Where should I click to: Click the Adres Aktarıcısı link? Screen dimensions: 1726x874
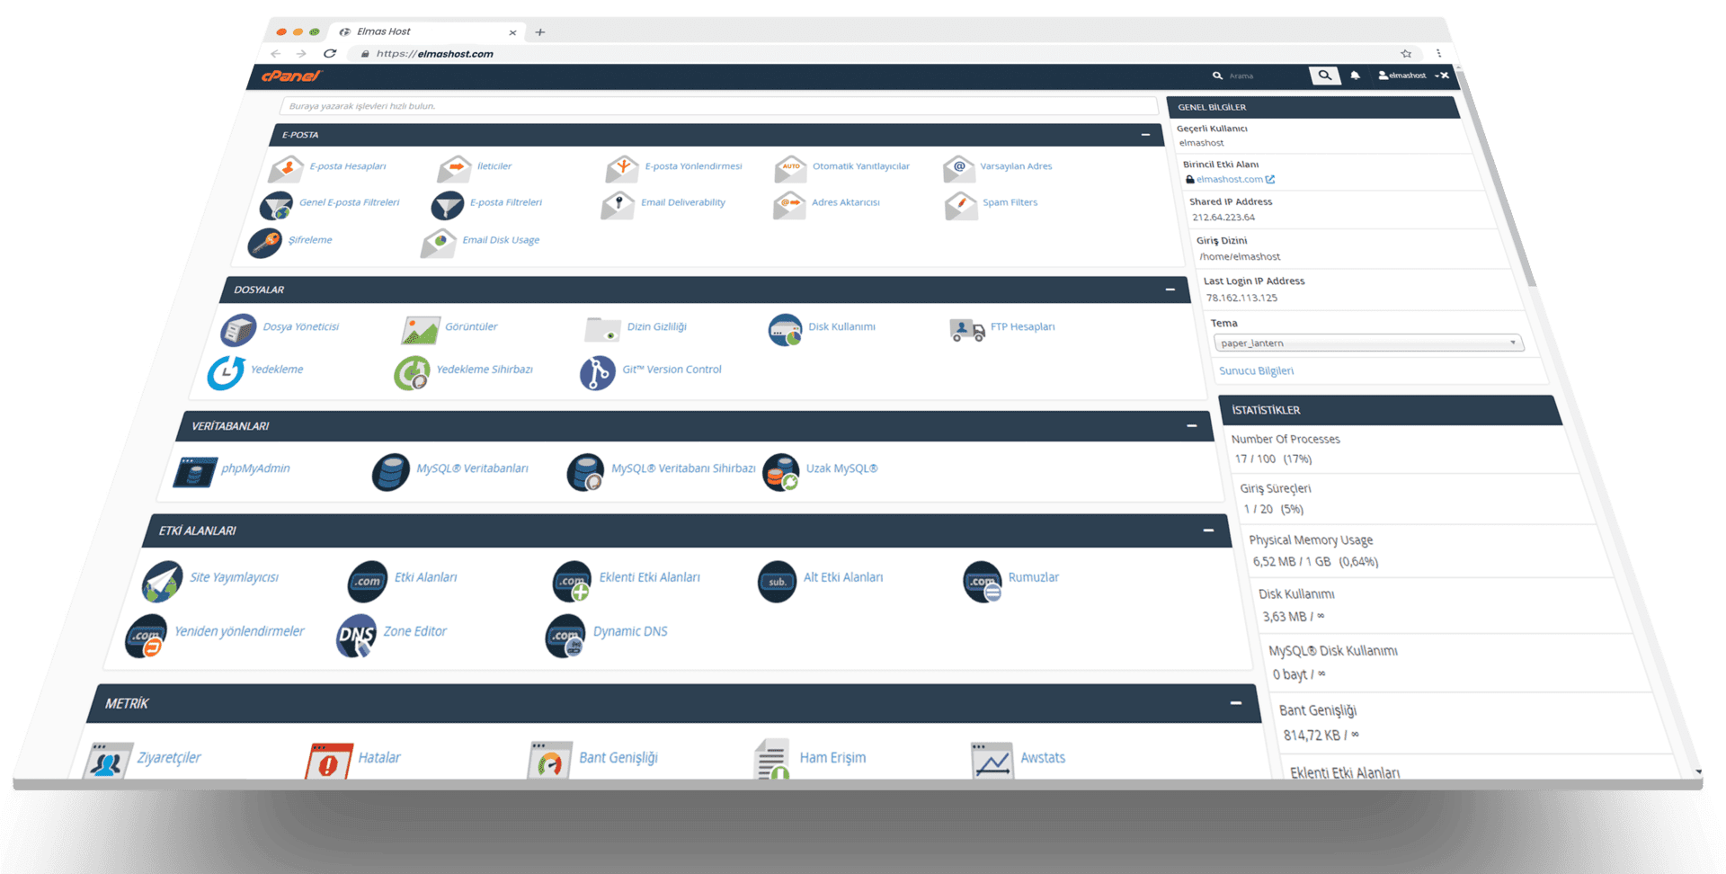coord(845,202)
